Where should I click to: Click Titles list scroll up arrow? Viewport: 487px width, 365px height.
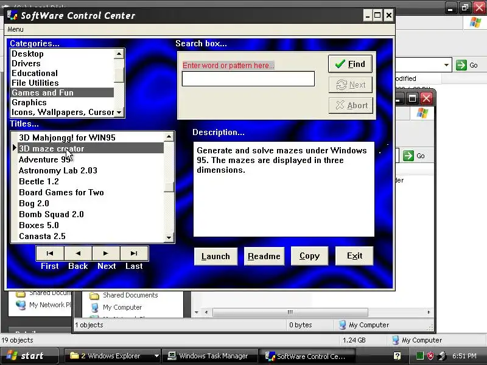(169, 136)
